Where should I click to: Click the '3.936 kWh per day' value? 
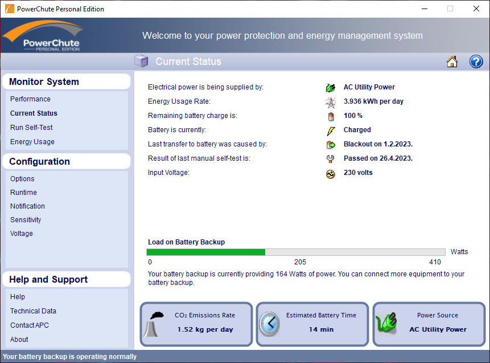pyautogui.click(x=373, y=101)
